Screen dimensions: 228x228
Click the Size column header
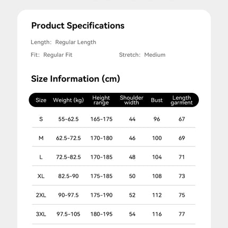point(41,100)
